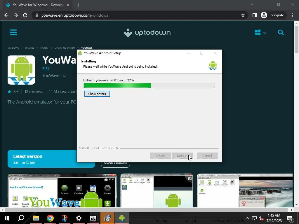
Task: Minimize the YouWave Android Setup window
Action: coord(189,53)
